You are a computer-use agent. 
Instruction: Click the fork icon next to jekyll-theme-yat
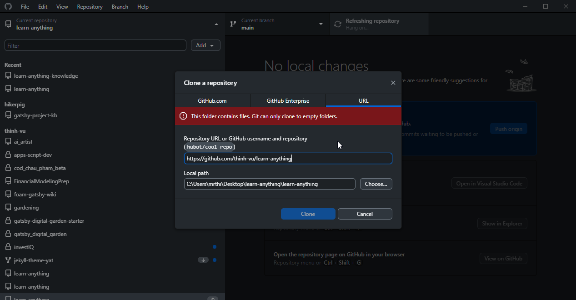pyautogui.click(x=8, y=260)
